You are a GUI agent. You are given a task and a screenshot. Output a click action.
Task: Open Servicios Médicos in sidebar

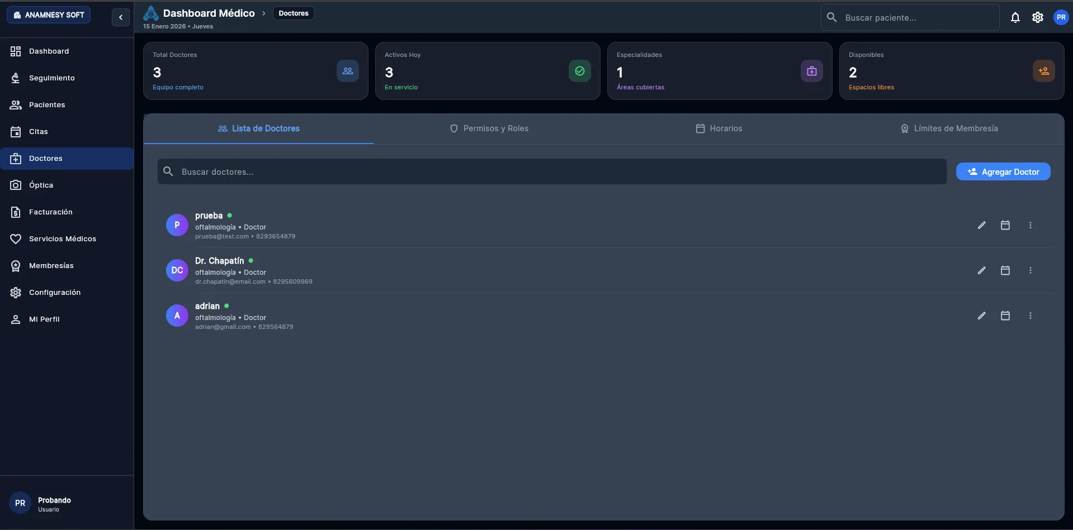click(67, 239)
